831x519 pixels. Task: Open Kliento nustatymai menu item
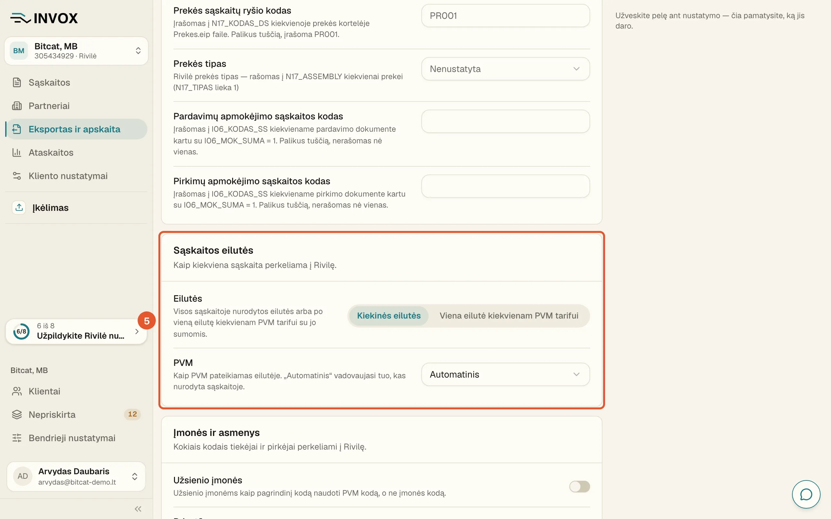click(76, 176)
